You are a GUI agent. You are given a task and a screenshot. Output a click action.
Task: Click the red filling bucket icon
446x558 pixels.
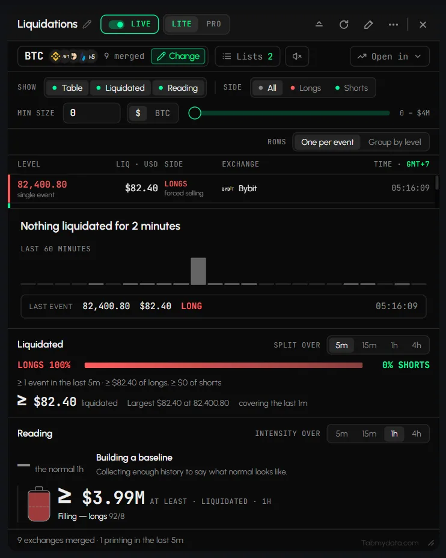click(38, 504)
